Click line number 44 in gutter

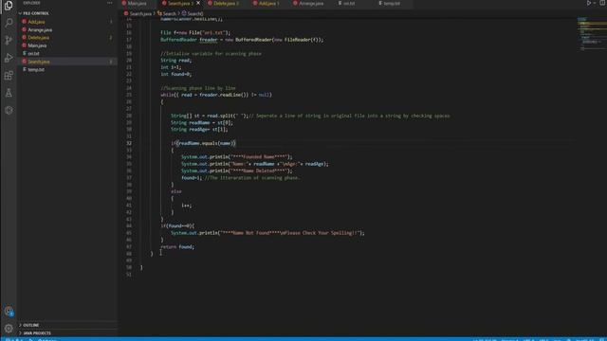[x=129, y=225]
